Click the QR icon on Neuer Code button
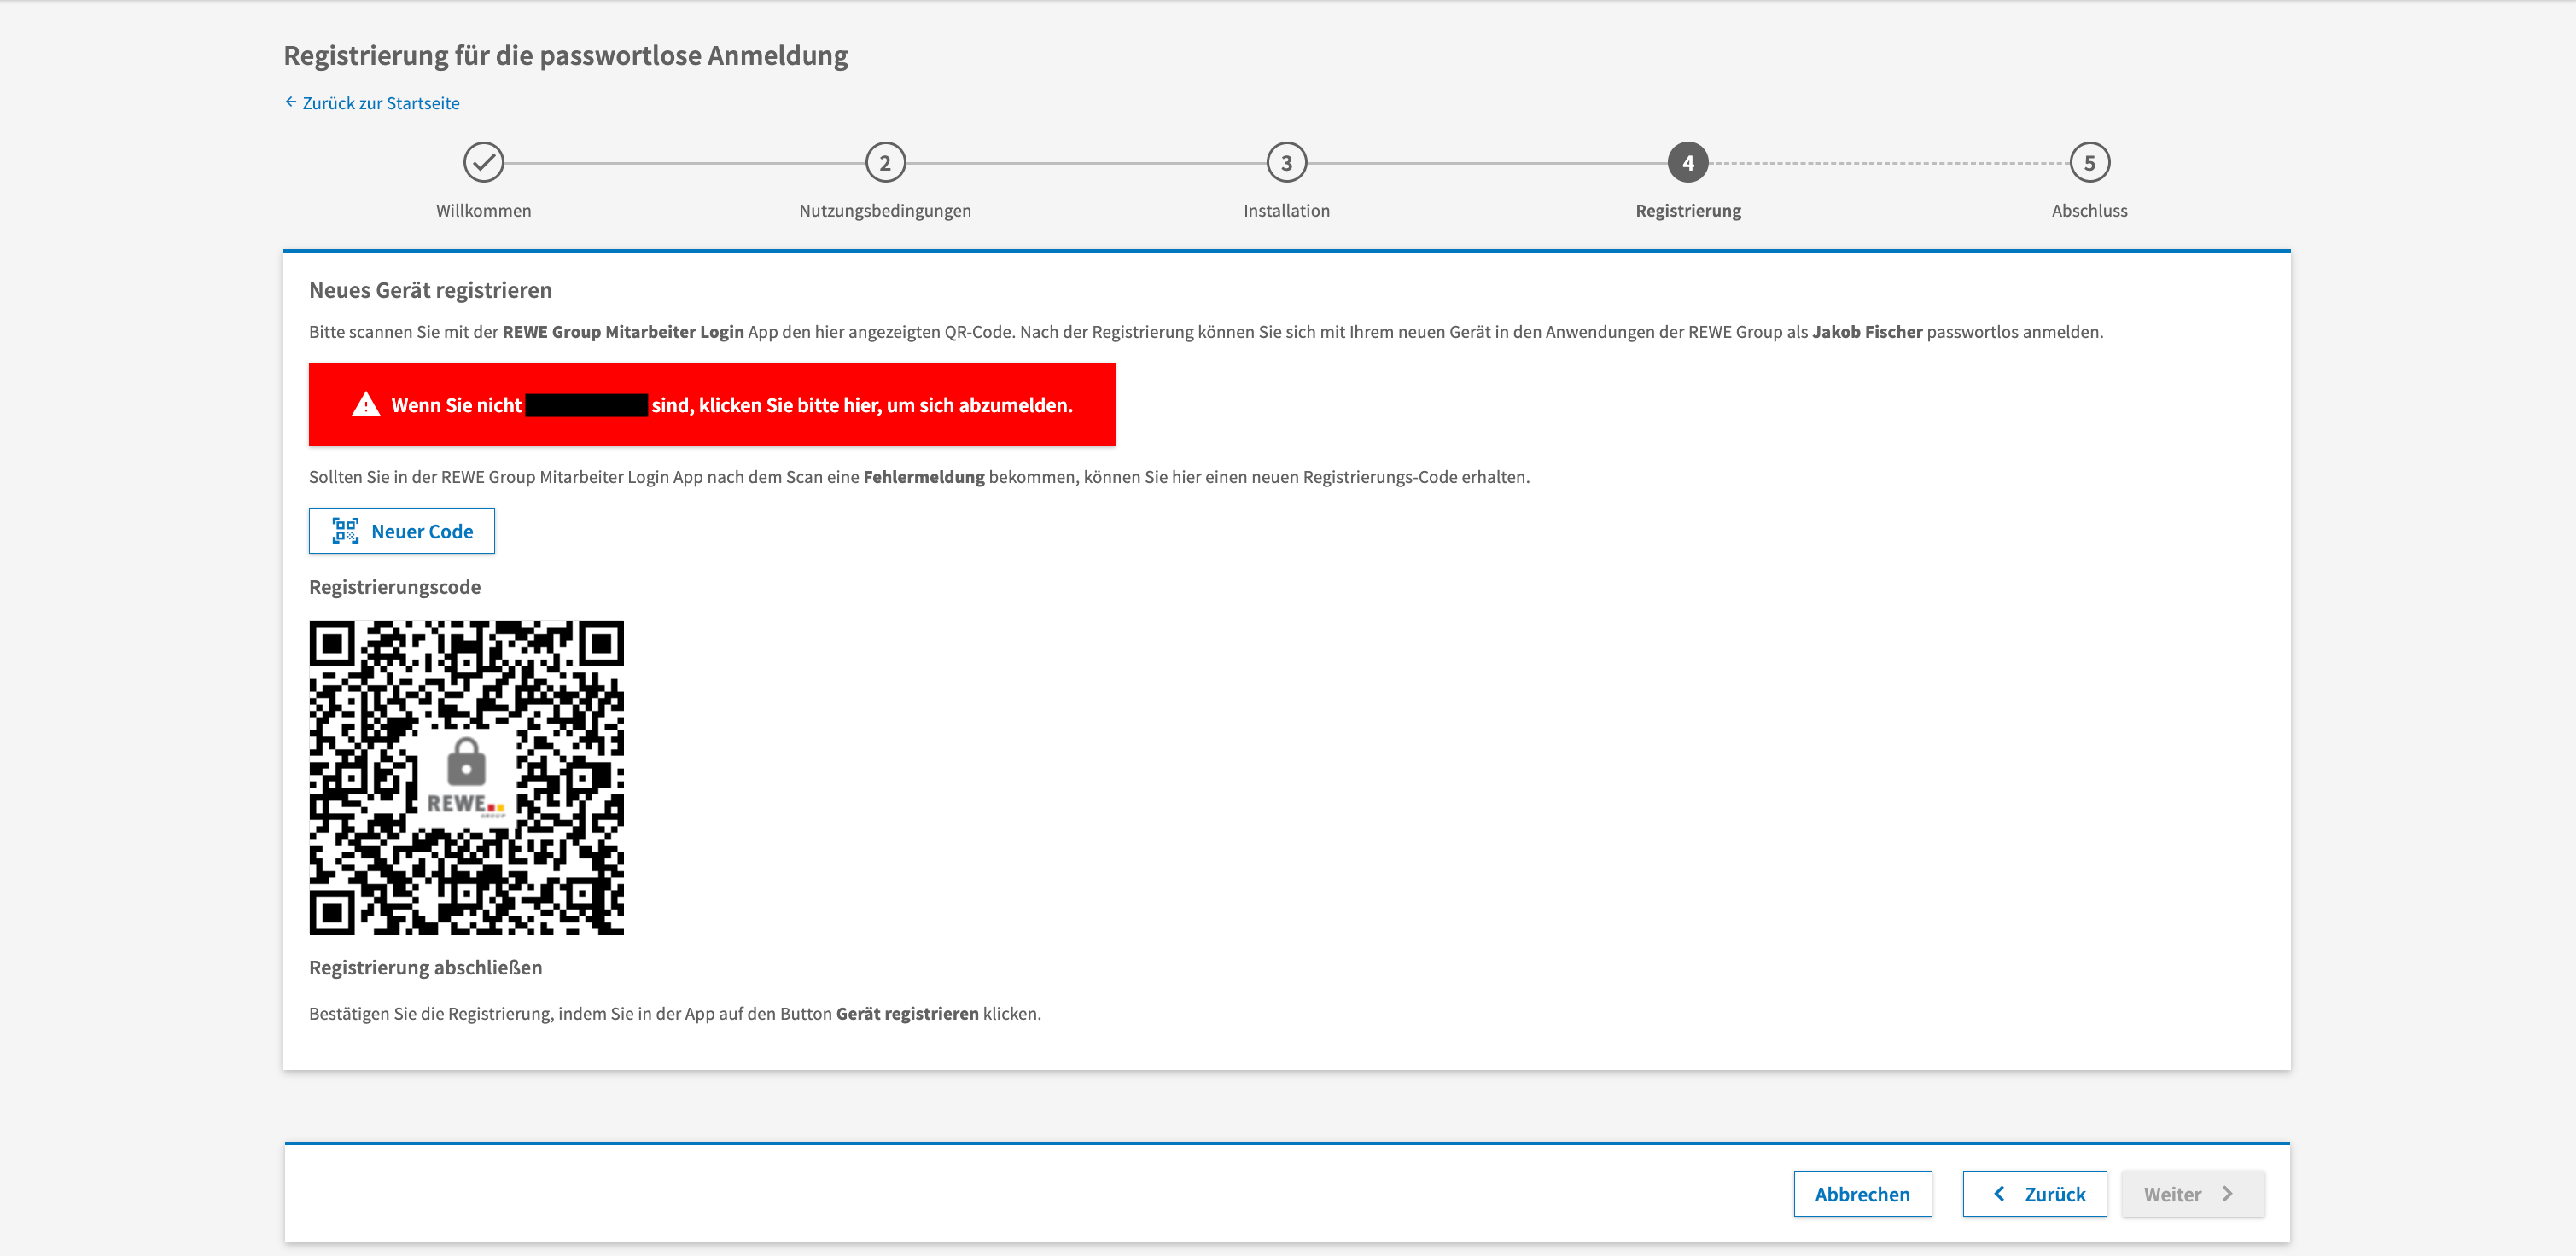 pos(345,531)
